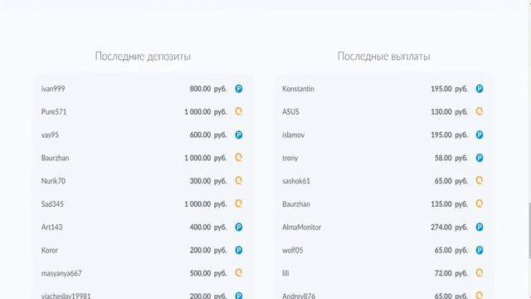Click the username trony

[x=290, y=159]
